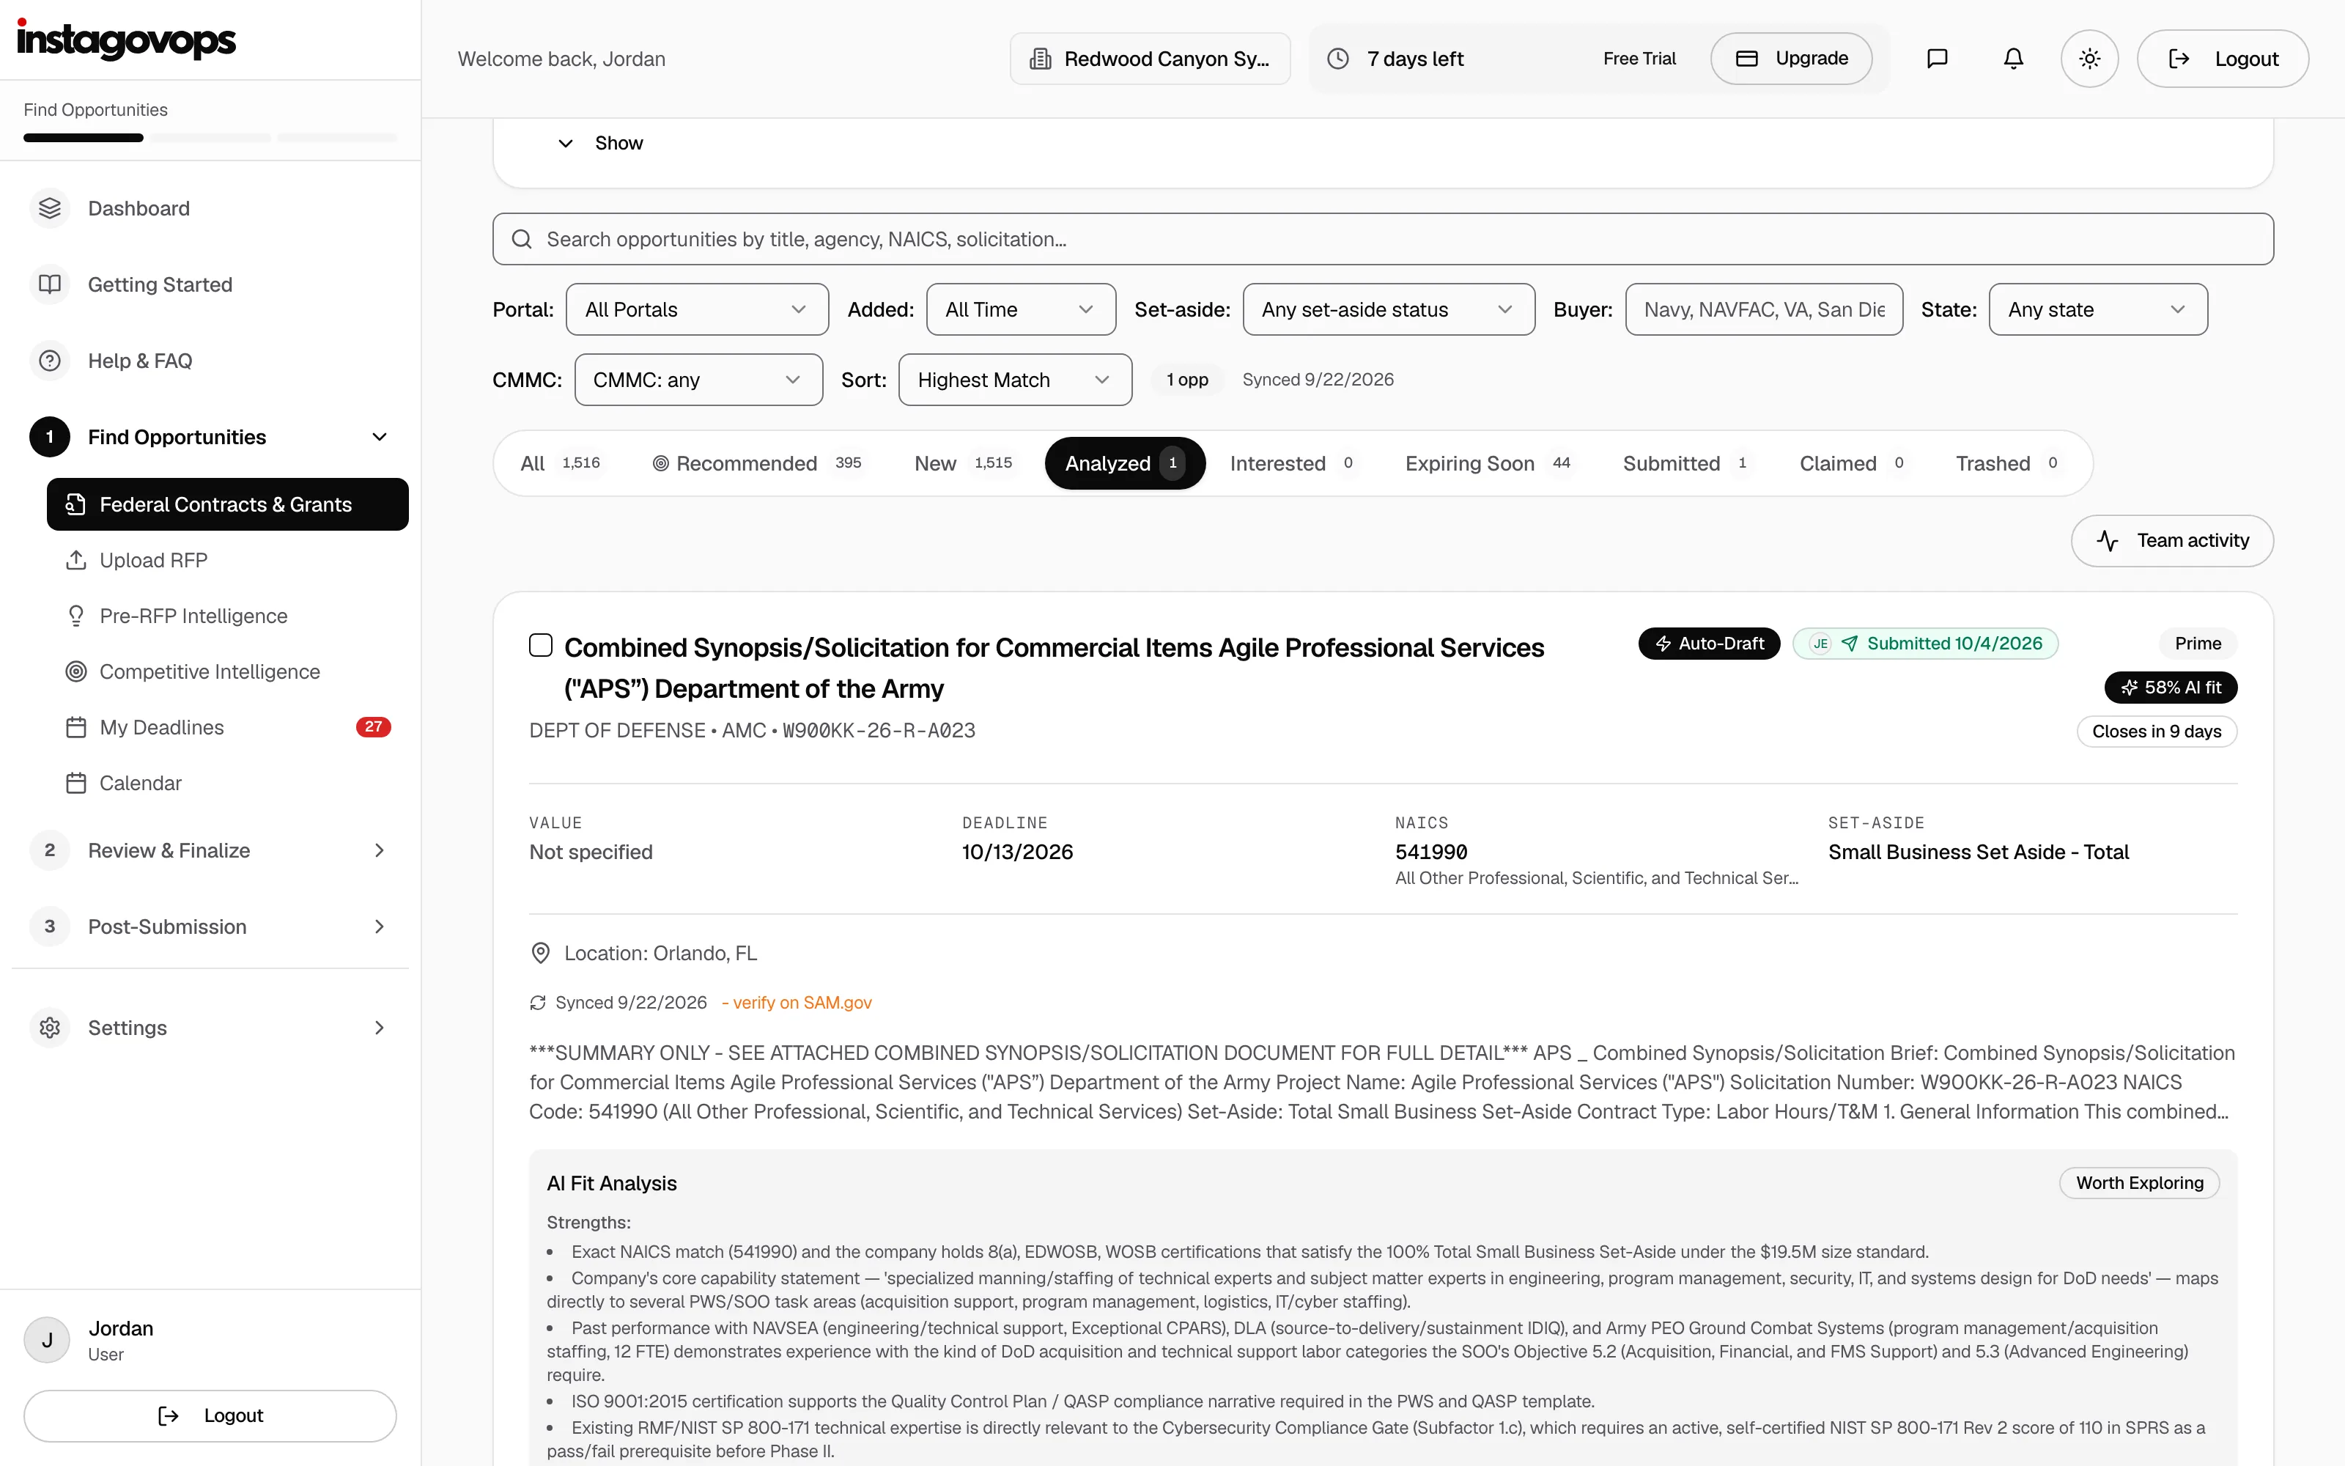Click the clock icon beside 7 days left
The height and width of the screenshot is (1466, 2345).
click(1337, 58)
